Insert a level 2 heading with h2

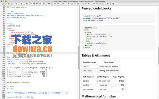(x=30, y=4)
